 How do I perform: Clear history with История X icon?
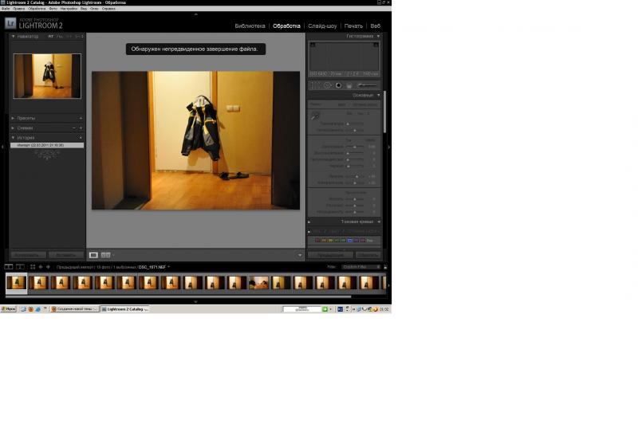(x=81, y=138)
